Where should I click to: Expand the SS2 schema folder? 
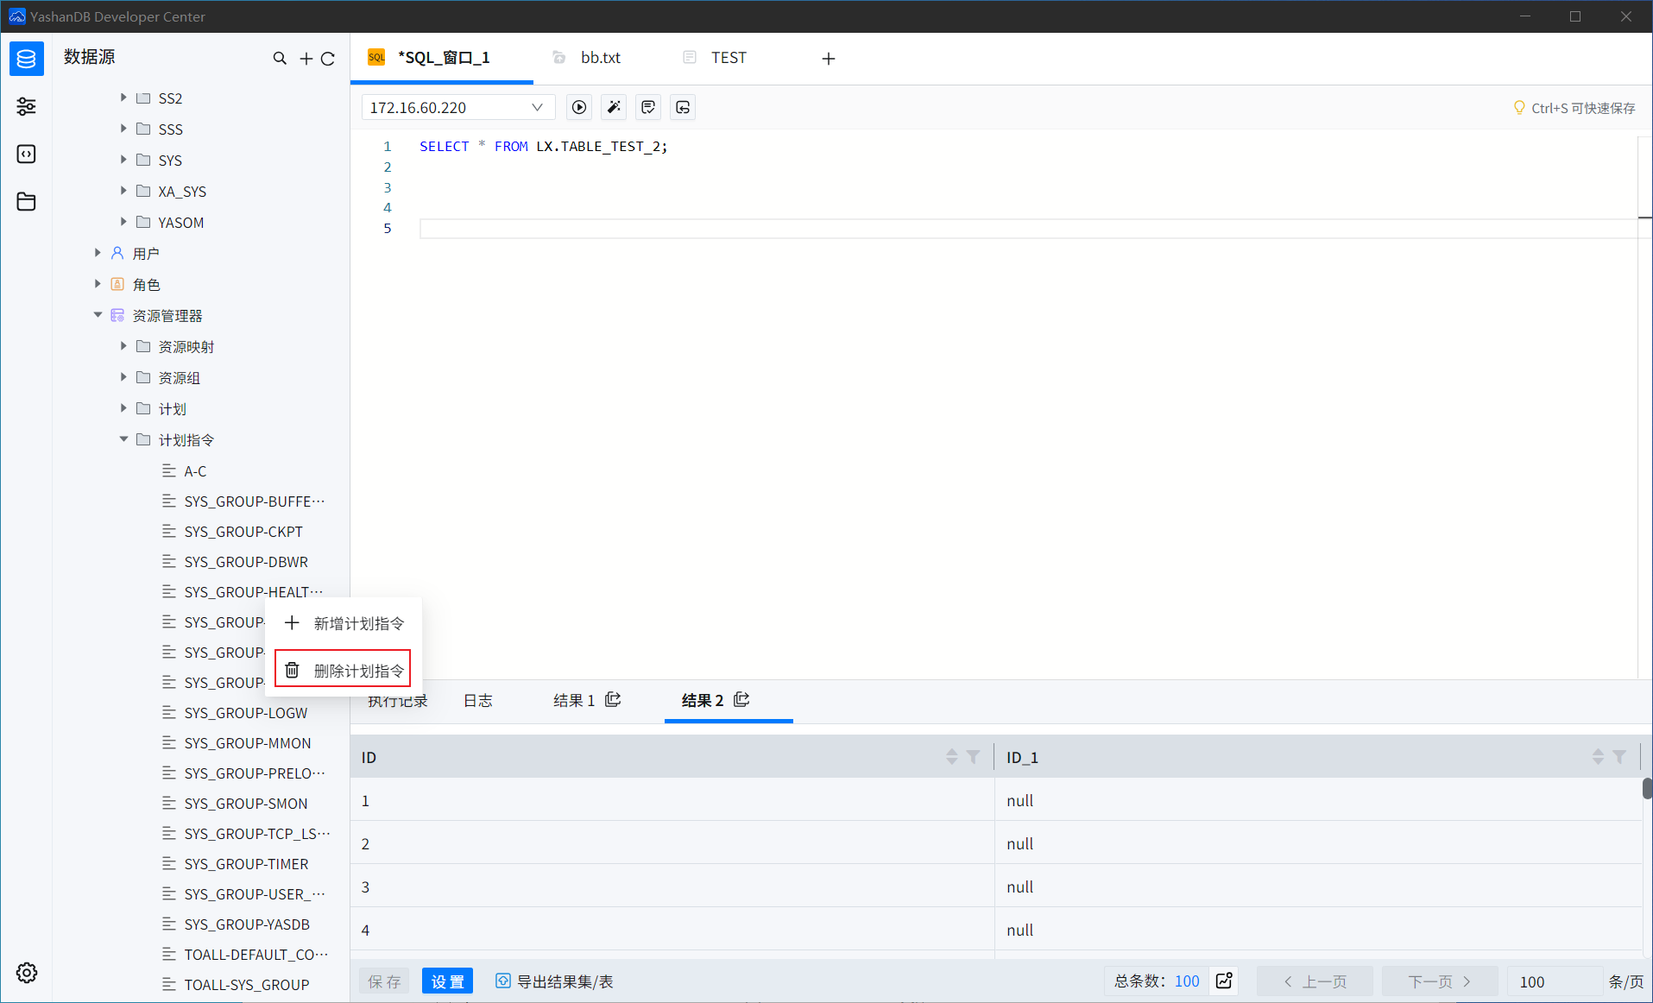coord(123,98)
